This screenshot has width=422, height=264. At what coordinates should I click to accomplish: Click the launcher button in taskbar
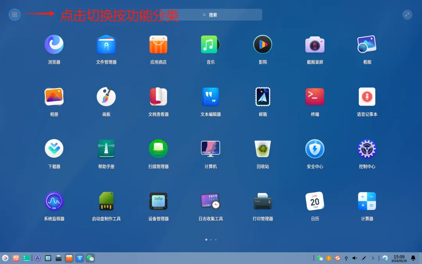point(5,259)
